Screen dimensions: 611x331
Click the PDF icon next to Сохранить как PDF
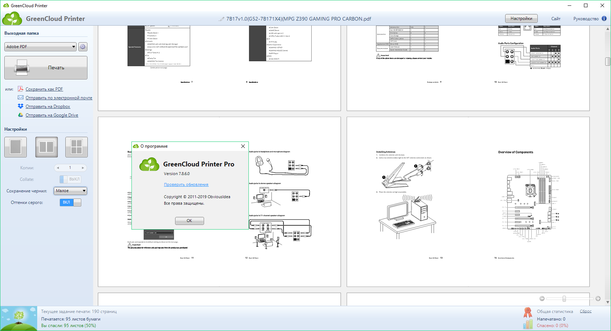point(21,89)
